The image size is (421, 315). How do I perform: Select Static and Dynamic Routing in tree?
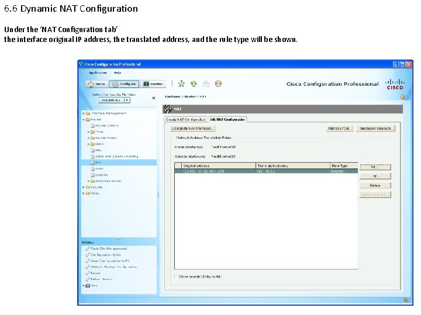(x=116, y=156)
